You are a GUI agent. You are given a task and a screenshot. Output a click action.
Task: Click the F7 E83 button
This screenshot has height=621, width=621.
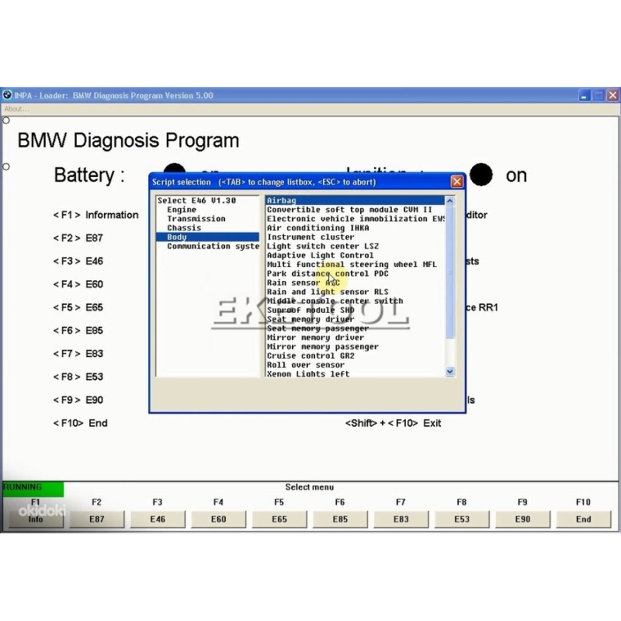click(x=401, y=519)
